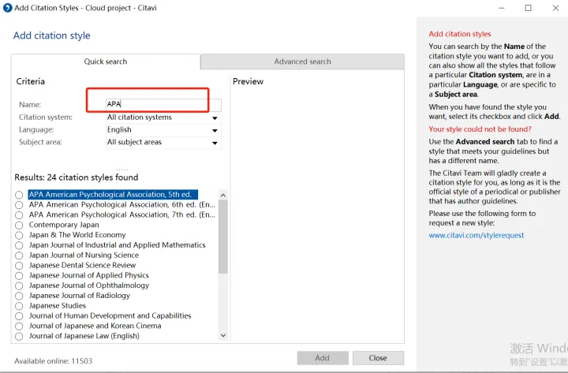Click the results list scrollbar thumb
The height and width of the screenshot is (373, 568).
coord(223,237)
